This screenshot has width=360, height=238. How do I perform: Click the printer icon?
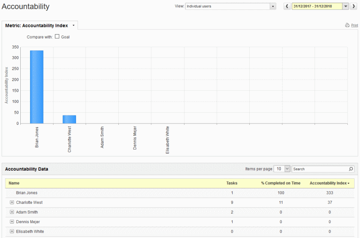click(347, 25)
